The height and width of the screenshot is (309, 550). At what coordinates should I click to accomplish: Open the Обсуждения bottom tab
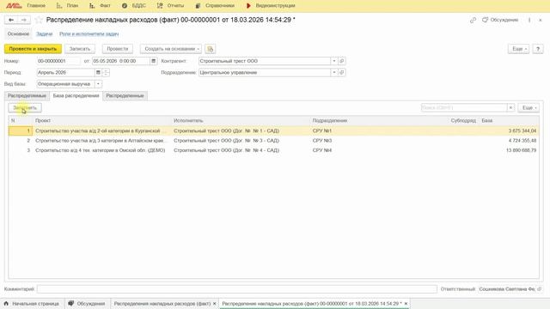[87, 304]
